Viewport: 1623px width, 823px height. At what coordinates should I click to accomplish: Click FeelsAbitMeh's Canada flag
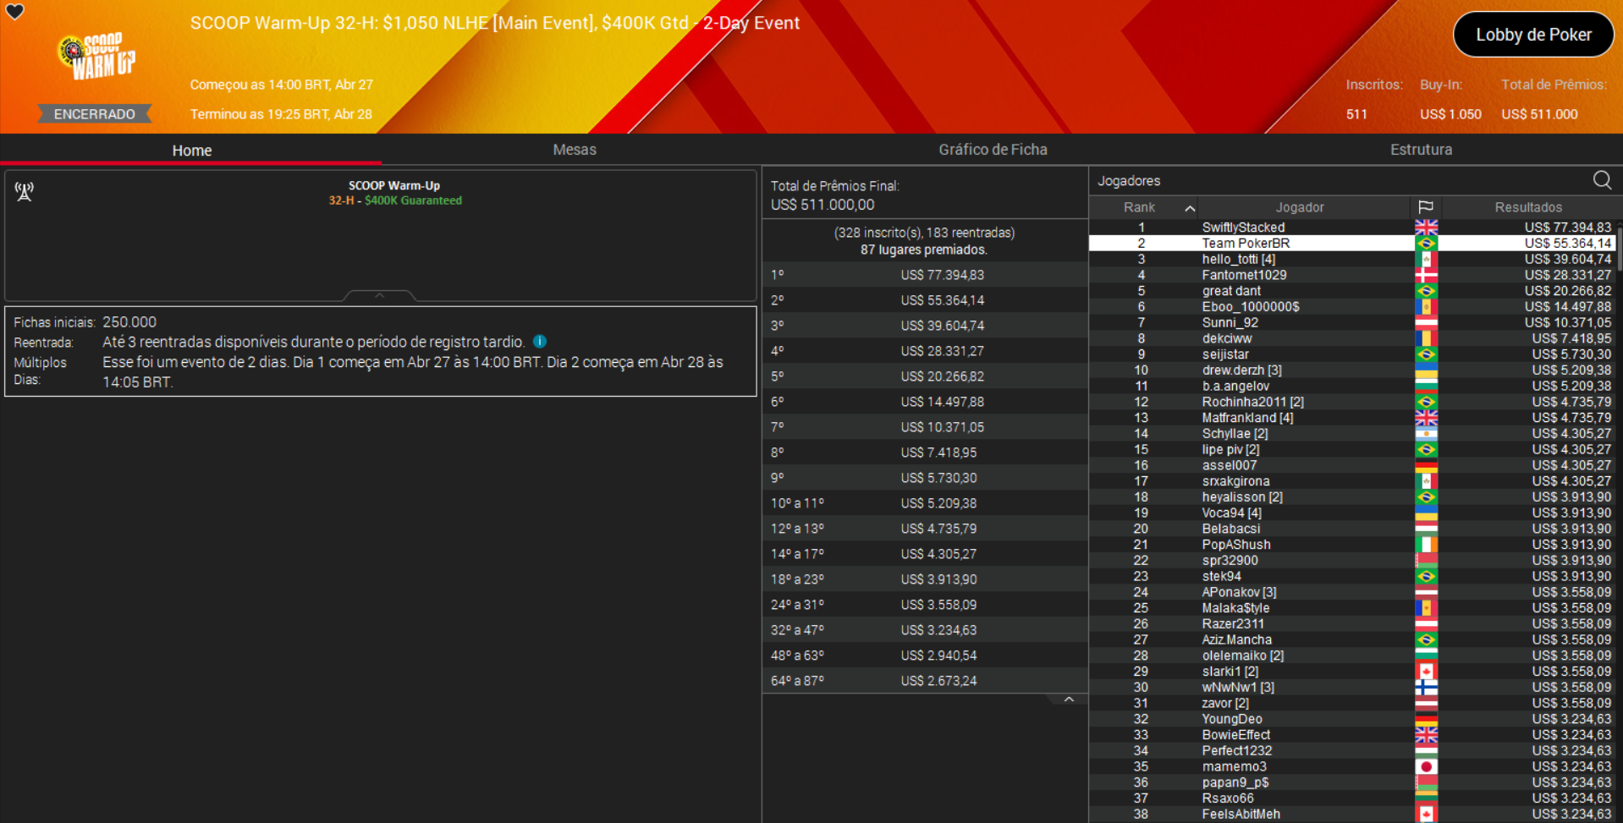pyautogui.click(x=1426, y=815)
